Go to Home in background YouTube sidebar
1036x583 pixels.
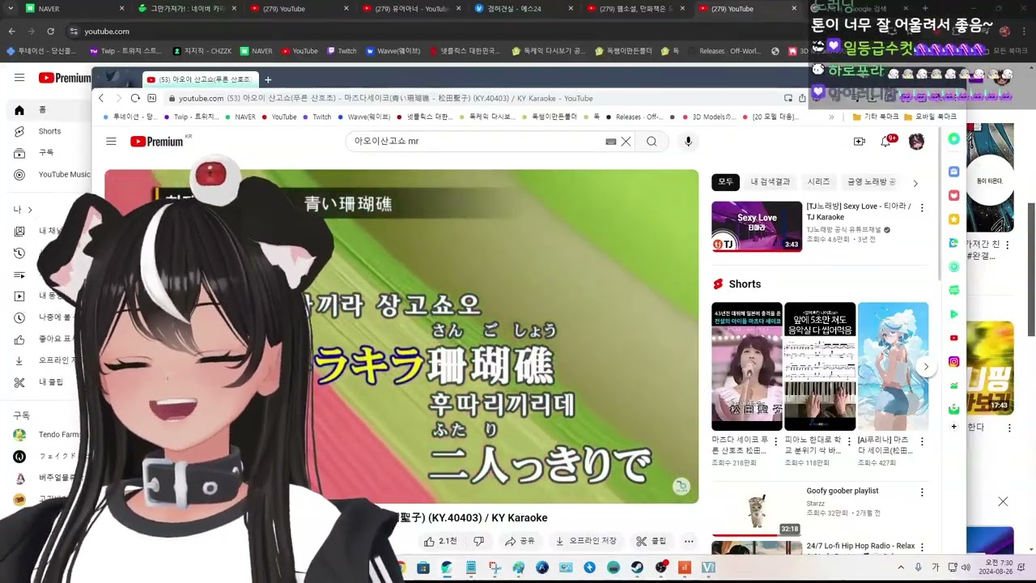40,110
